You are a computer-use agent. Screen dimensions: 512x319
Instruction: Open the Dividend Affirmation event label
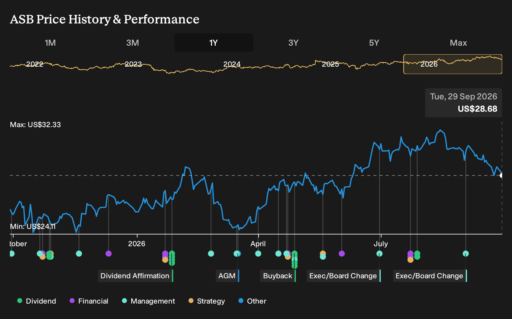click(136, 276)
